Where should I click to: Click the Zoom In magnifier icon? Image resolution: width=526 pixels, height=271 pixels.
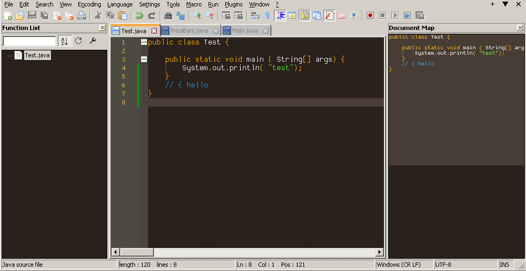pyautogui.click(x=197, y=16)
